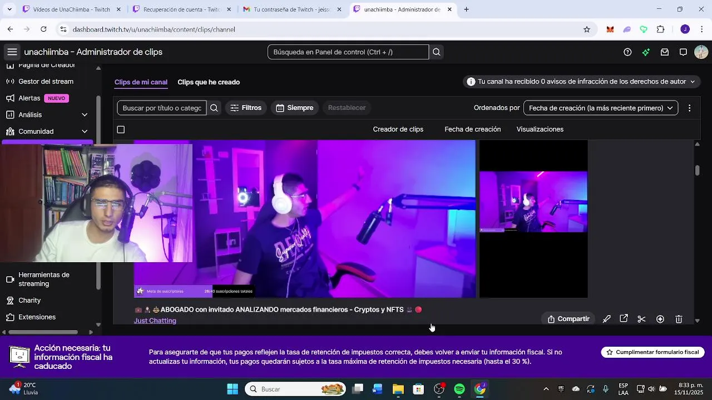This screenshot has height=400, width=712.
Task: Open a new browser tab with plus
Action: pos(466,9)
